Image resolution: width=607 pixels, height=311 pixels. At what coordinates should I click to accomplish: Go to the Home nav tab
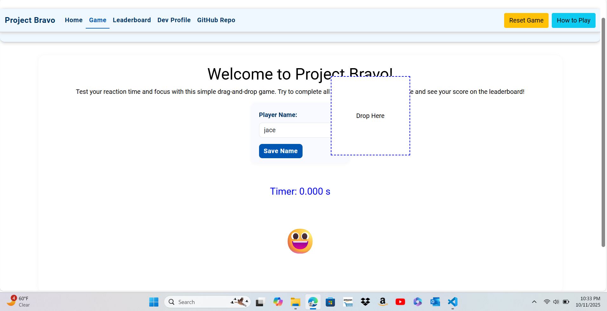[x=74, y=20]
